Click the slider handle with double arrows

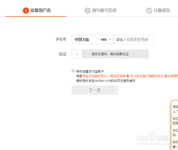(77, 54)
